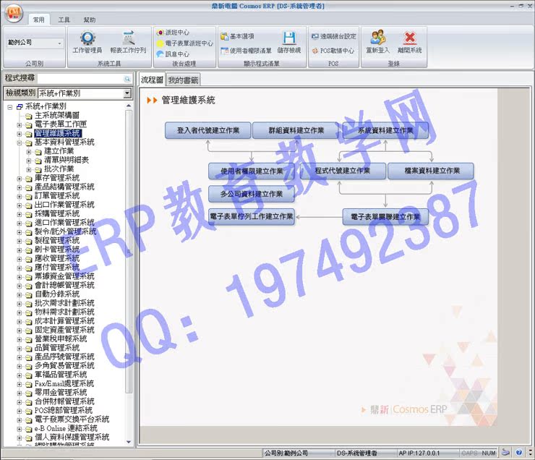Screen dimensions: 535x460
Task: Click the round application logo button
Action: coord(14,13)
